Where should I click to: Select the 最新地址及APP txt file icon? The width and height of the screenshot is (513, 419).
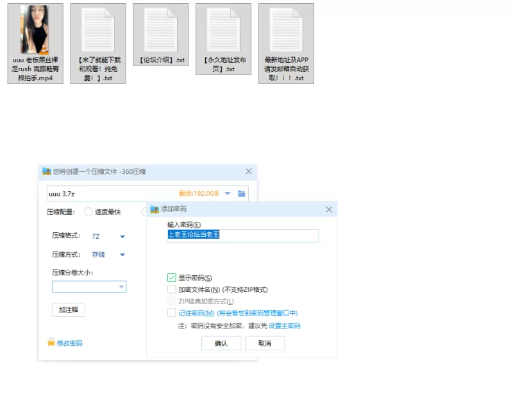[286, 30]
